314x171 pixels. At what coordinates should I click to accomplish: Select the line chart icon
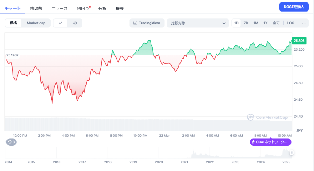[61, 23]
